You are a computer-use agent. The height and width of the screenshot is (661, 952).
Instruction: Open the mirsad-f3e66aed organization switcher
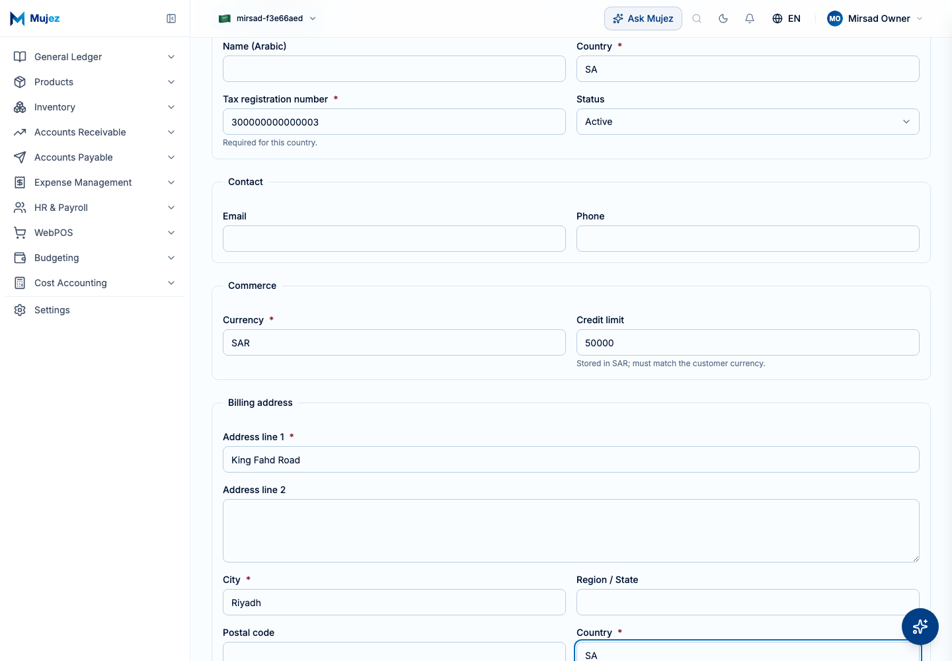268,19
